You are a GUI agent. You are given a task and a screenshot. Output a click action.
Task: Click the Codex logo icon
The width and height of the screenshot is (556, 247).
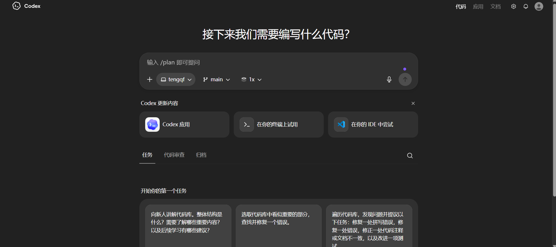click(17, 6)
